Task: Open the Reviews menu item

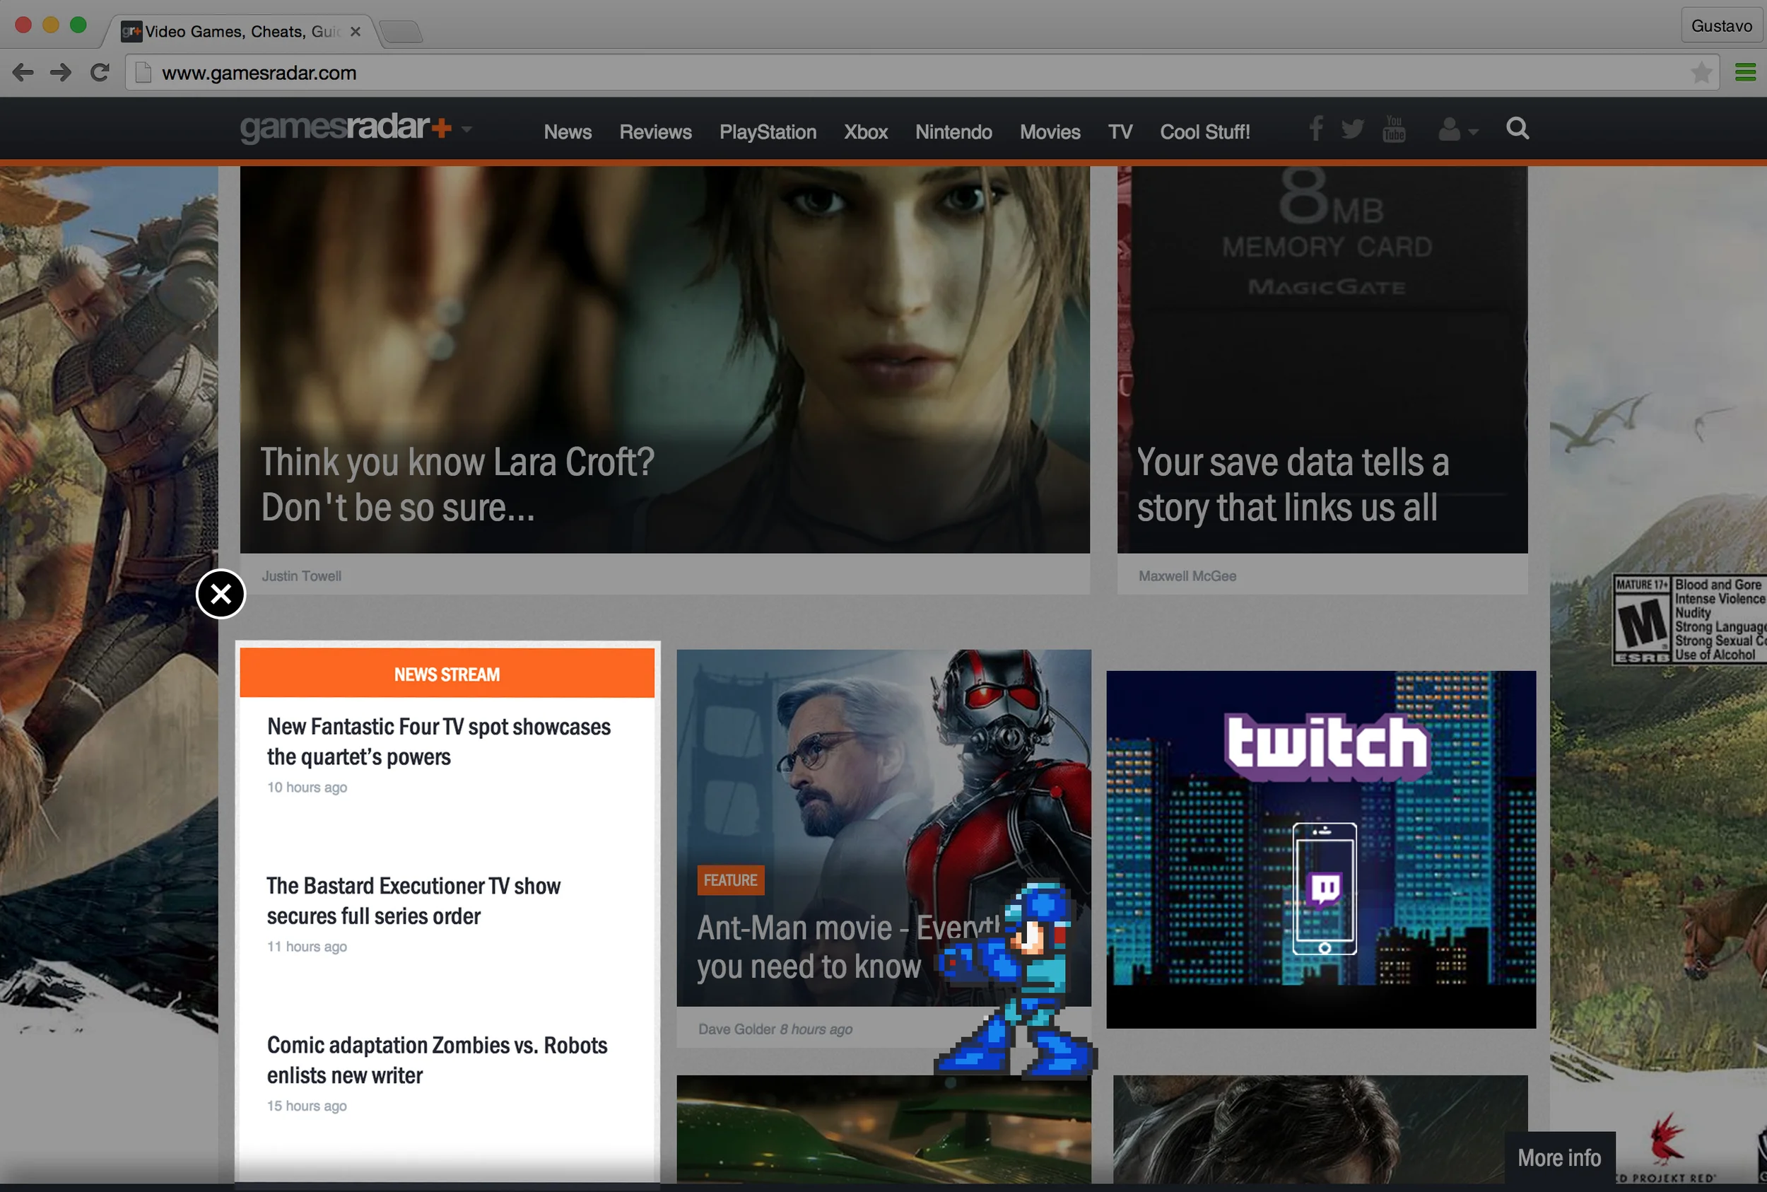Action: [x=655, y=132]
